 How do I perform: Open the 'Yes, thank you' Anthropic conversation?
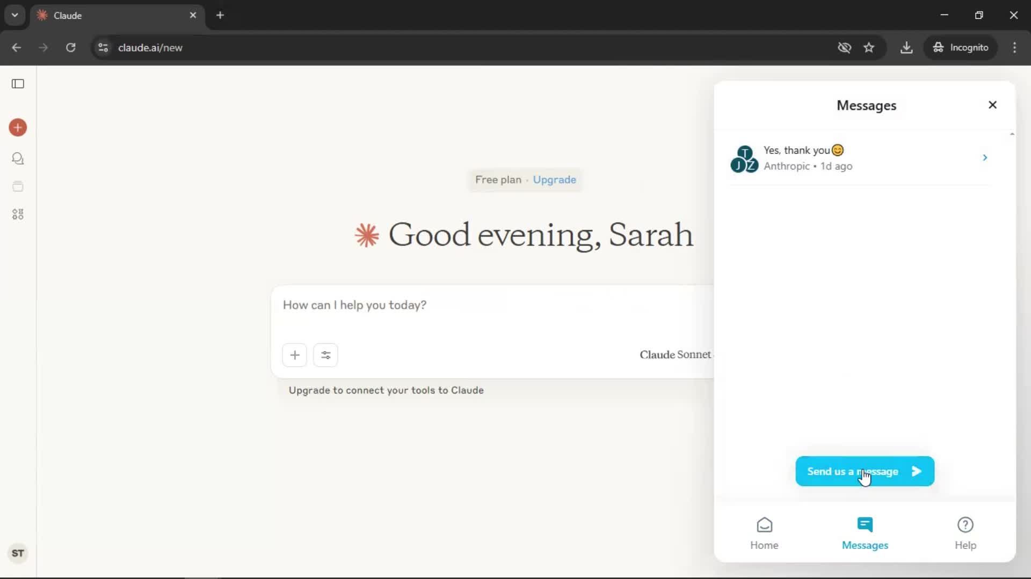[859, 158]
